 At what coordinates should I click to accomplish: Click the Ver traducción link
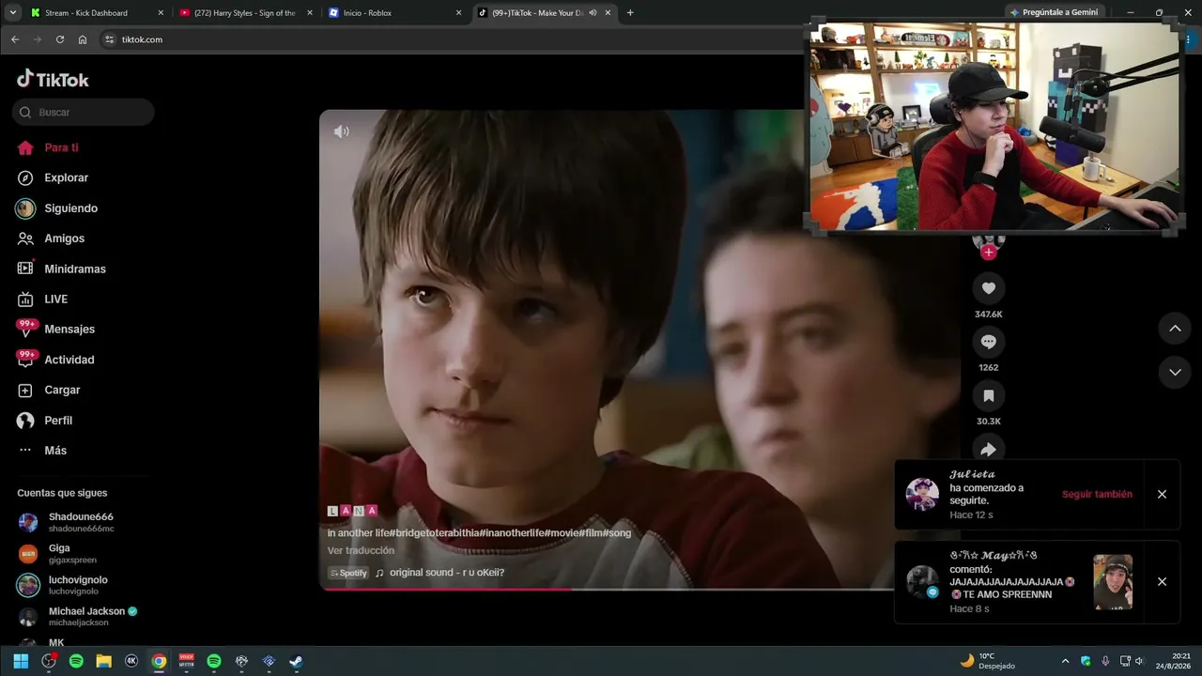point(361,550)
